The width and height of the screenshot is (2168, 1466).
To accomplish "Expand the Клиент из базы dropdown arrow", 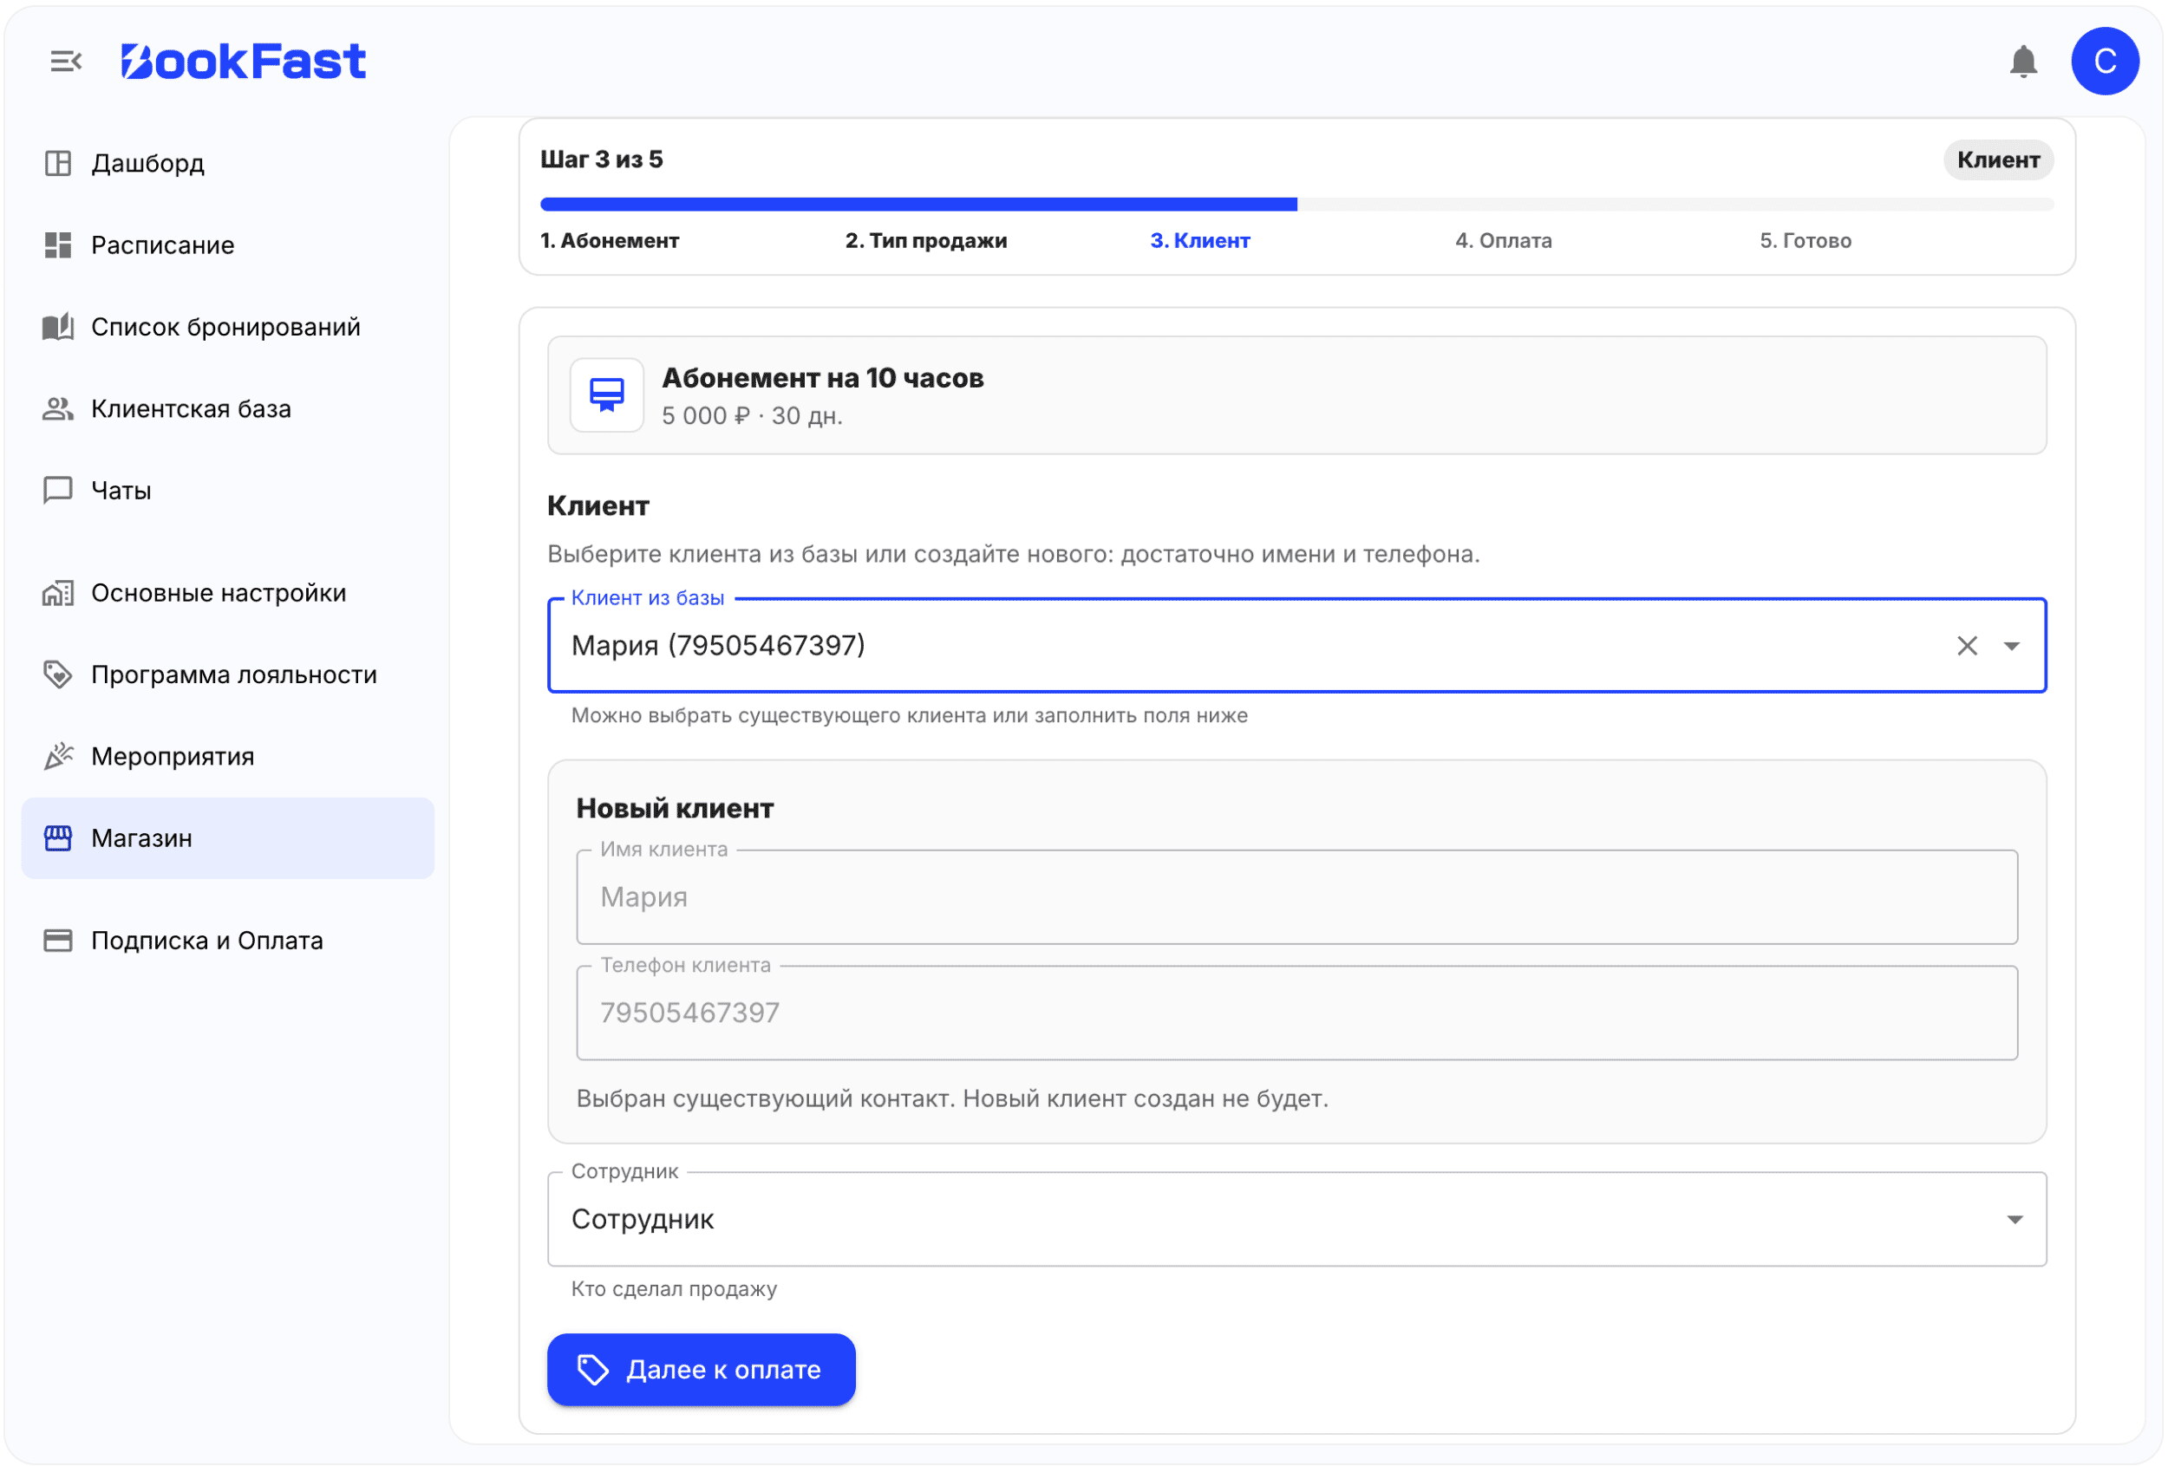I will pyautogui.click(x=2011, y=645).
